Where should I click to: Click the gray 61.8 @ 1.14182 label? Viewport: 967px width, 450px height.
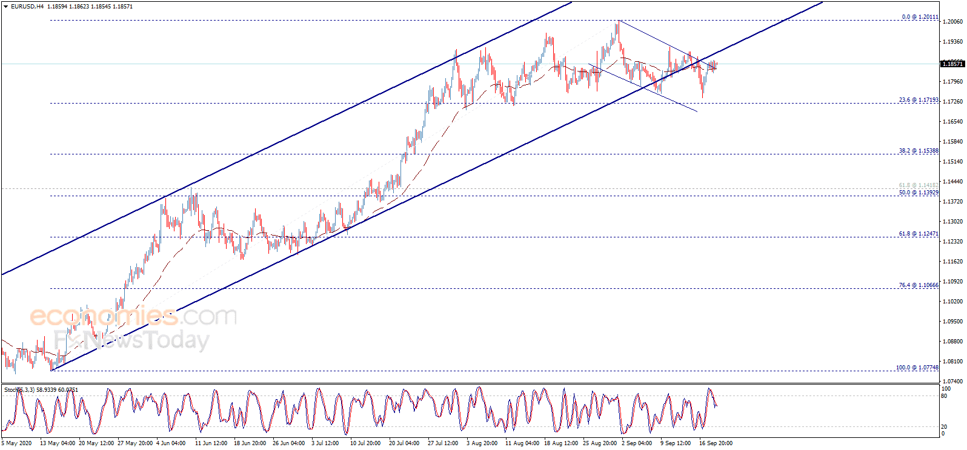[x=919, y=185]
